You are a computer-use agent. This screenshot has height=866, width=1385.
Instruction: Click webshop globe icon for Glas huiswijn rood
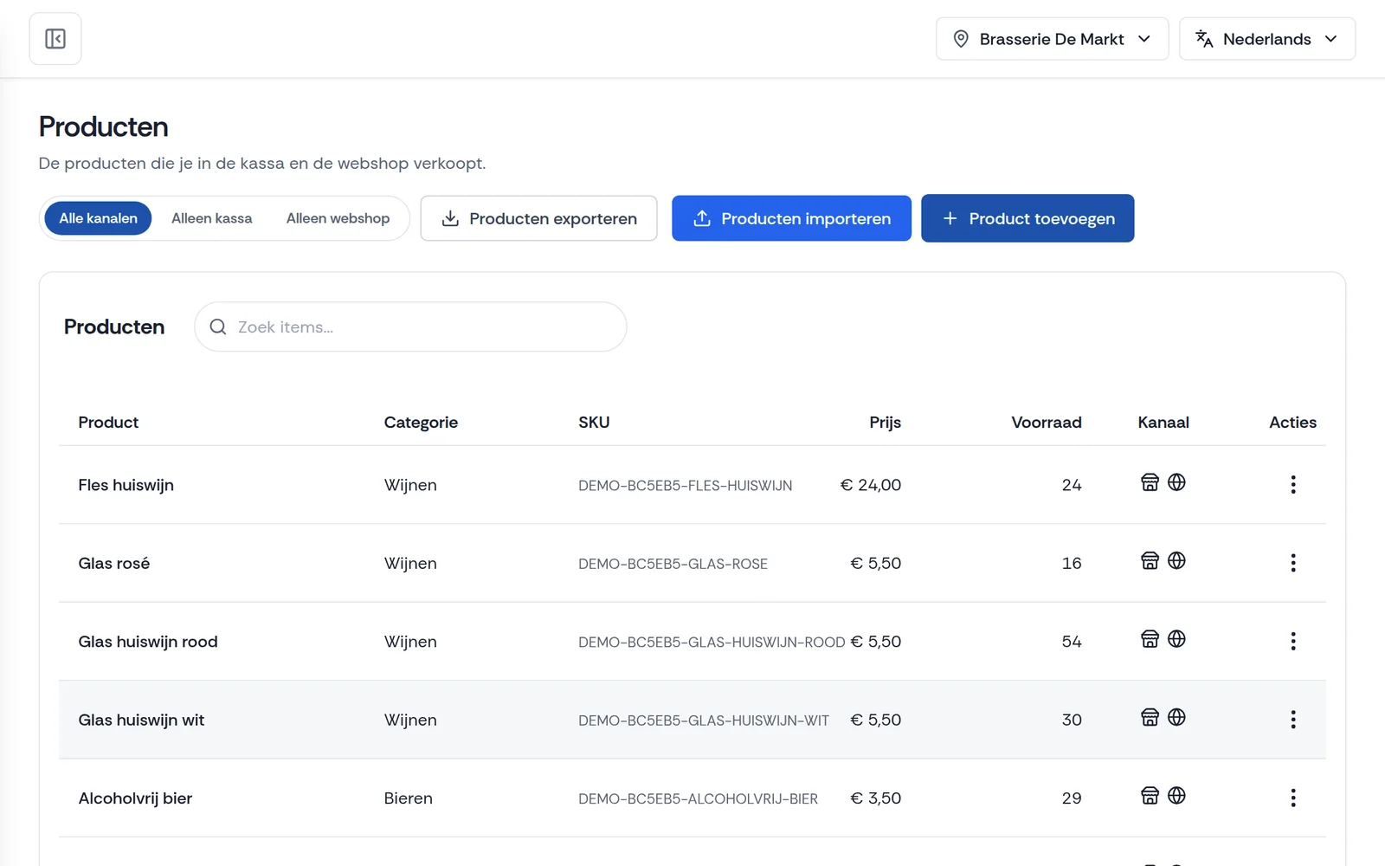(x=1176, y=639)
